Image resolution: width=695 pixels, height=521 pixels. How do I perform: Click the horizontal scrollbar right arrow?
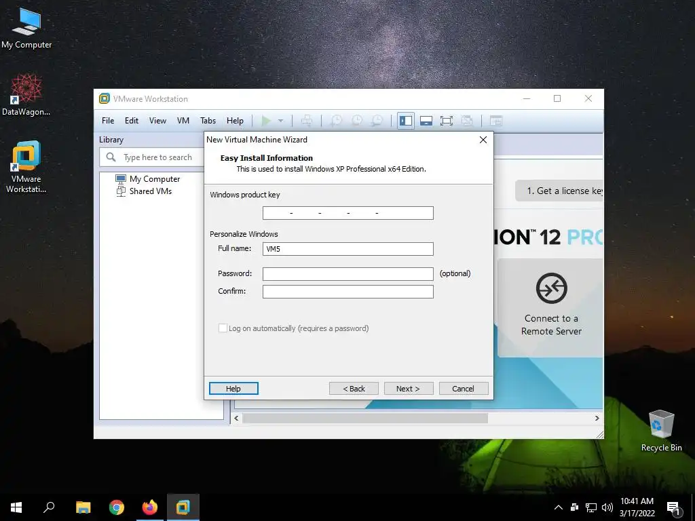(x=597, y=418)
